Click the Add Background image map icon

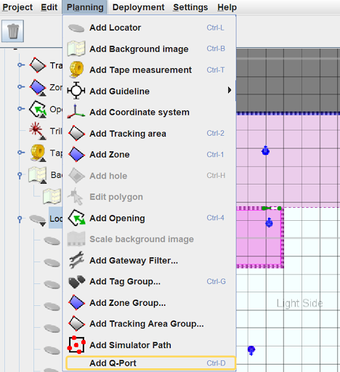(x=76, y=49)
